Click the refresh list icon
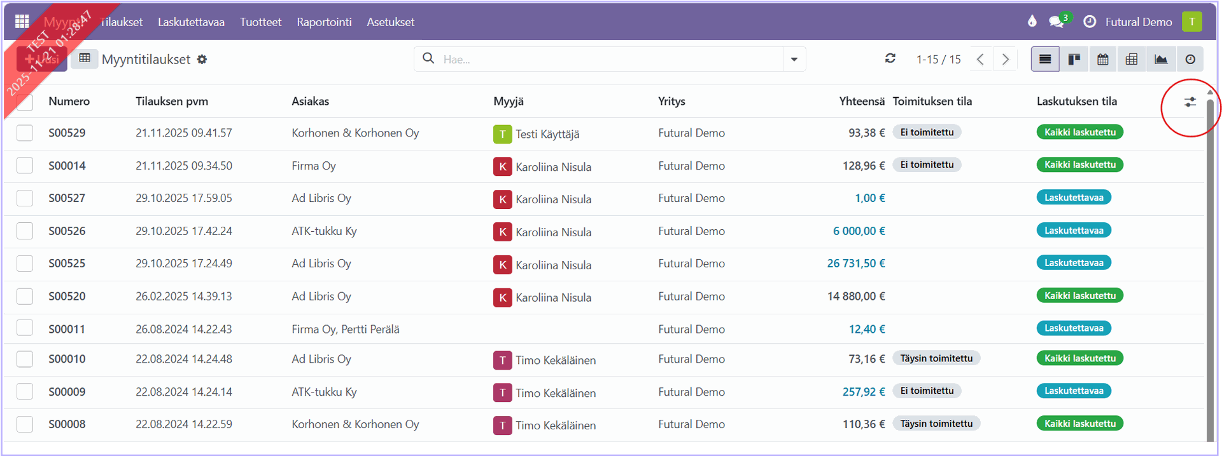The image size is (1222, 456). (890, 58)
